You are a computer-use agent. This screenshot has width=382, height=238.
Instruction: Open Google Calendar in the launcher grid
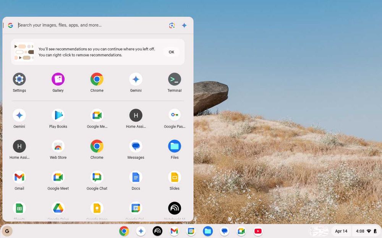[136, 208]
